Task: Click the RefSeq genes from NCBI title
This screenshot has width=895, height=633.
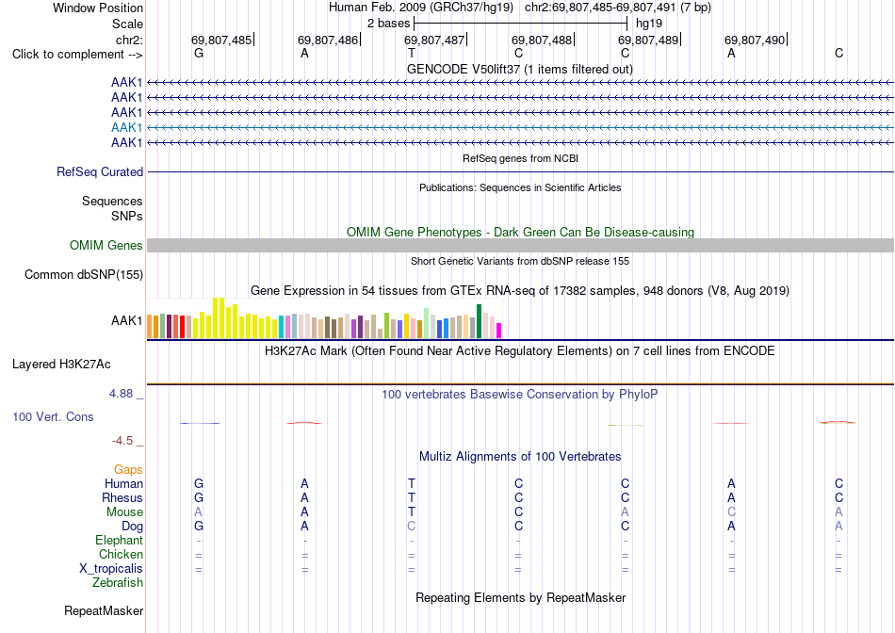Action: point(520,158)
